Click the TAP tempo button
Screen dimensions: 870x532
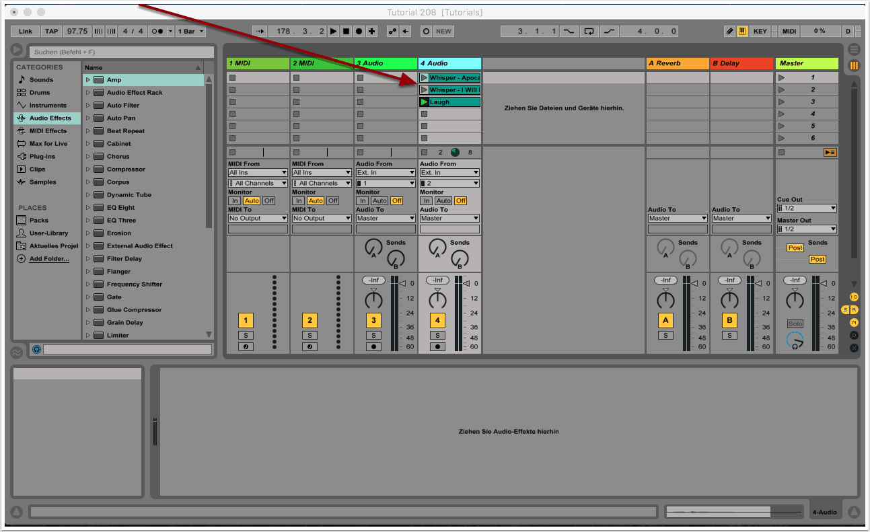pos(51,31)
